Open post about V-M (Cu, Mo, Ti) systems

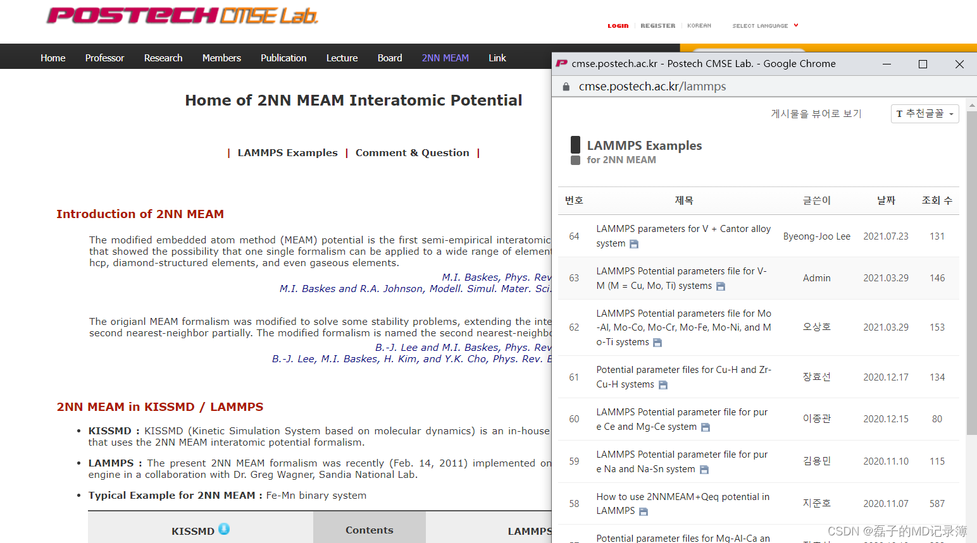[x=681, y=278]
